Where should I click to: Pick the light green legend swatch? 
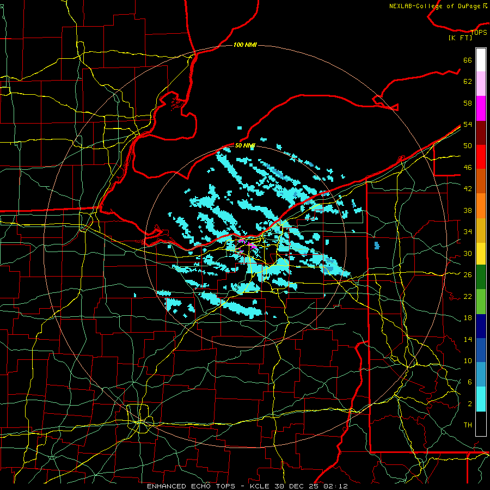[x=481, y=302]
